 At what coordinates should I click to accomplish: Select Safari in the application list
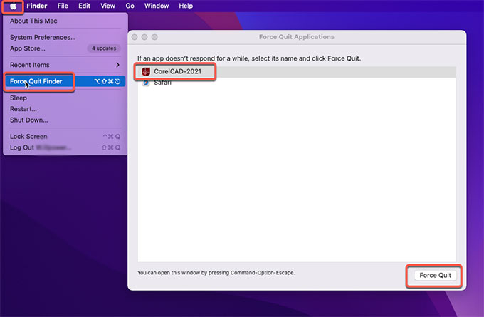[163, 83]
